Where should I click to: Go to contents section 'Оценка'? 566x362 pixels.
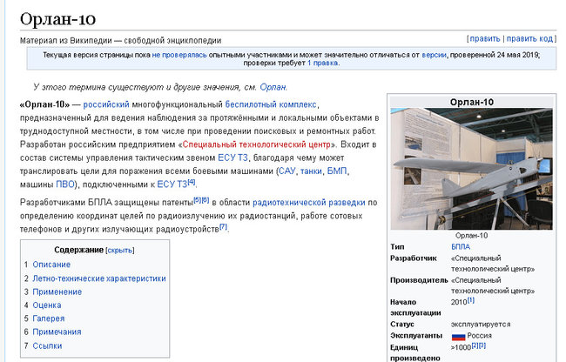(x=47, y=305)
